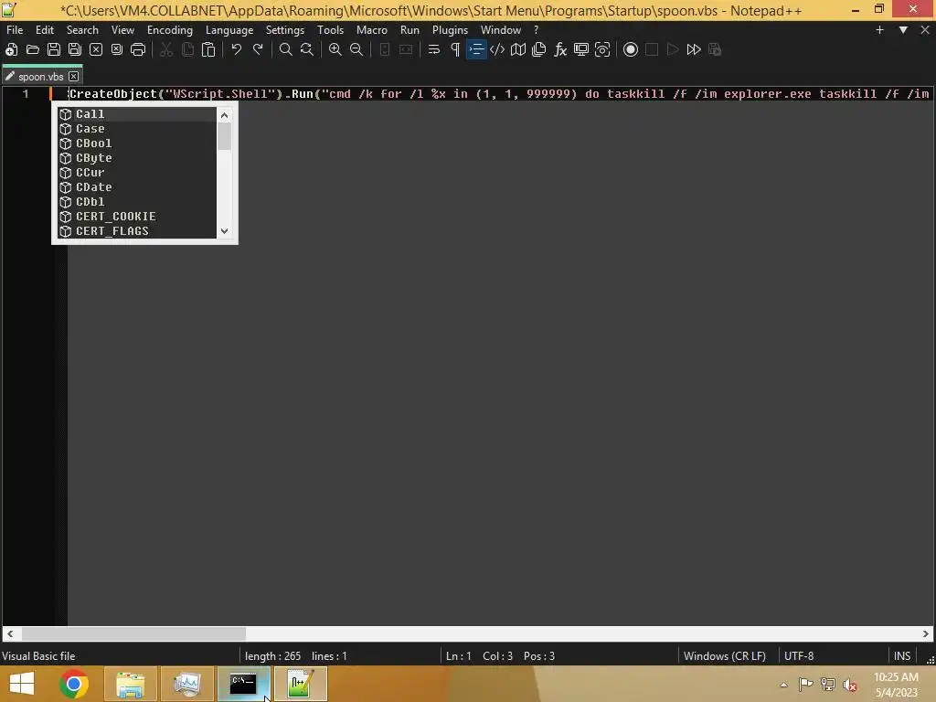Choose Case from the autocomplete list
936x702 pixels.
137,128
